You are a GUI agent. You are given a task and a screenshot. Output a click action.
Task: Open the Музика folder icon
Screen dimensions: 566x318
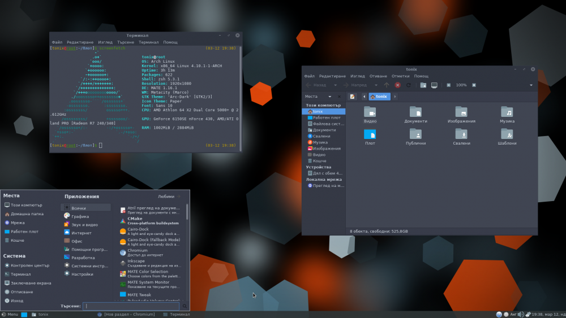click(507, 112)
